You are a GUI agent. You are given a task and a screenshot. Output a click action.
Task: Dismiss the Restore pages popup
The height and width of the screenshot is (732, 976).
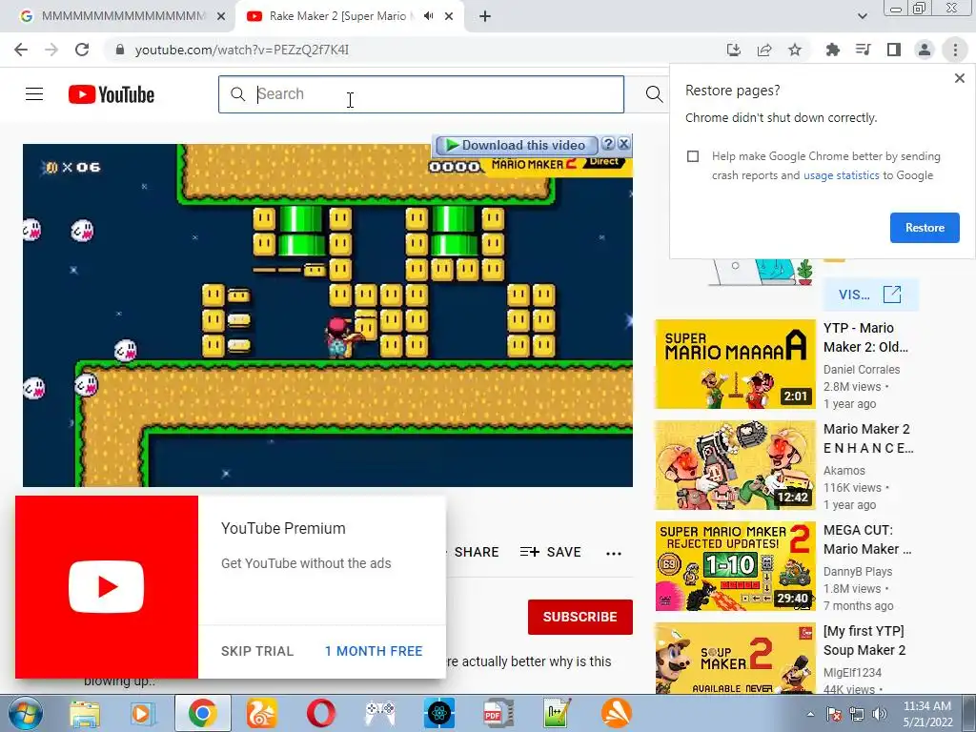(959, 78)
